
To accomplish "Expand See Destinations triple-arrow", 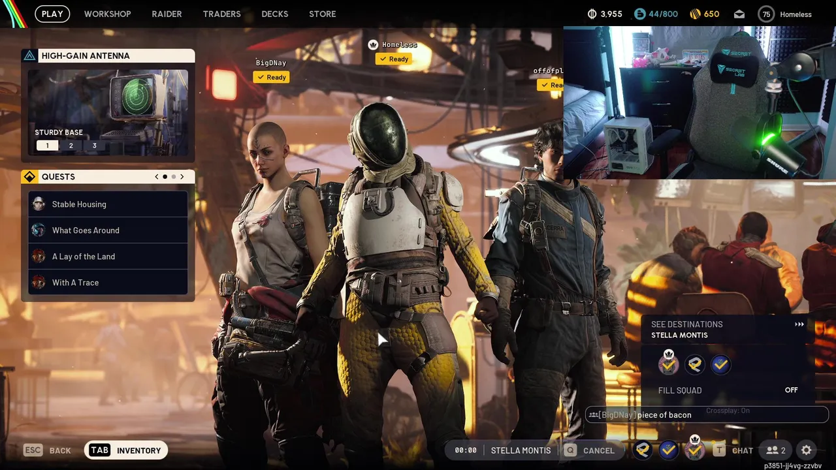I will coord(799,324).
